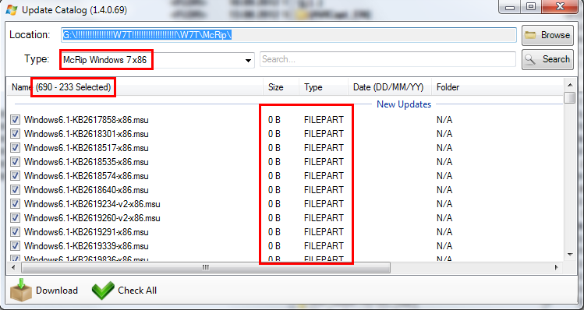Screen dimensions: 584x310
Task: Sort by Date (DD/MM/YY) column header
Action: tap(390, 87)
